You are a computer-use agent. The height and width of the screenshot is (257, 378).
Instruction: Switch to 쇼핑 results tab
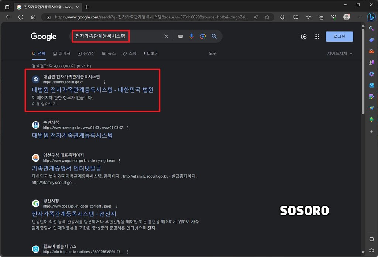(x=130, y=53)
